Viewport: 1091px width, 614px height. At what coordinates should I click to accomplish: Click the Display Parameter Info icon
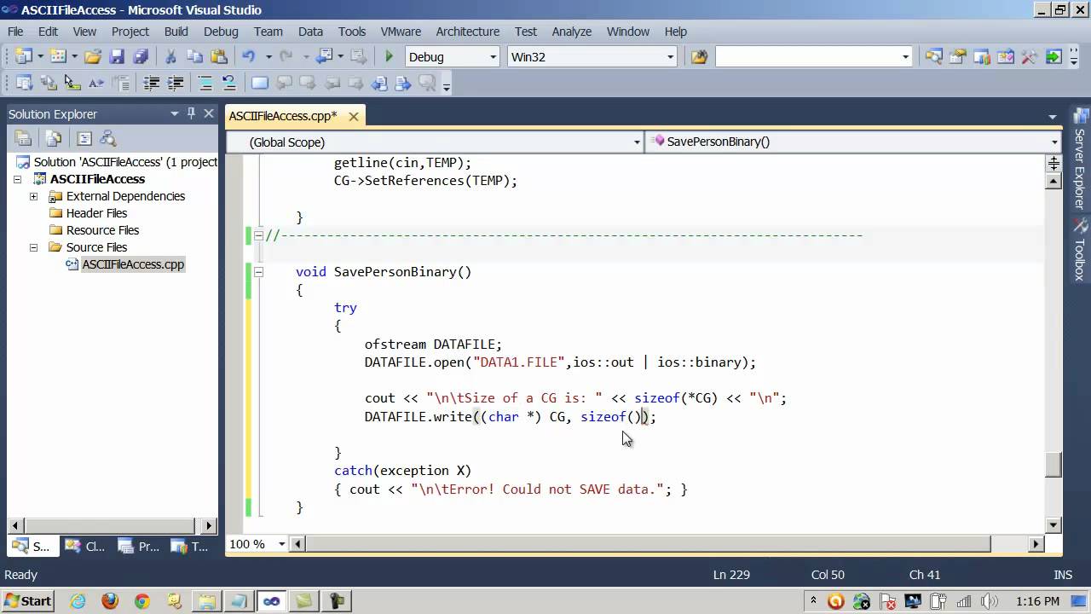point(49,83)
